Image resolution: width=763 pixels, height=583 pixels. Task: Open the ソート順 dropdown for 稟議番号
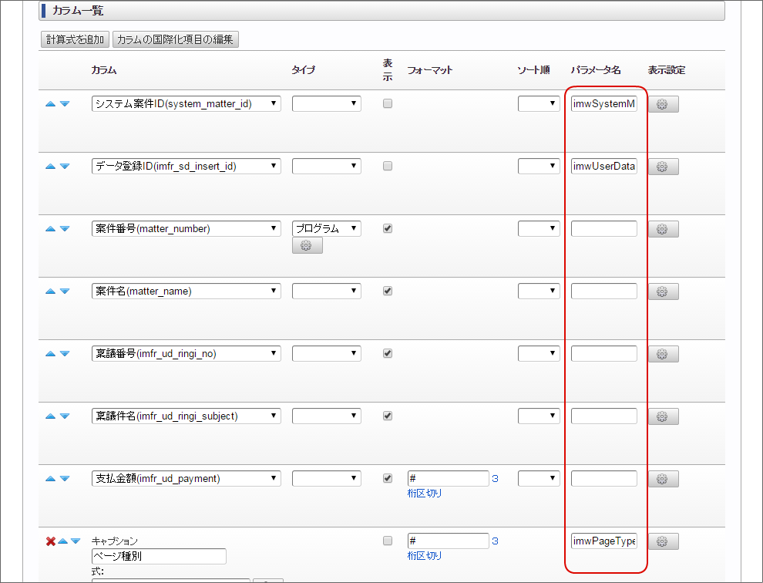[x=539, y=353]
